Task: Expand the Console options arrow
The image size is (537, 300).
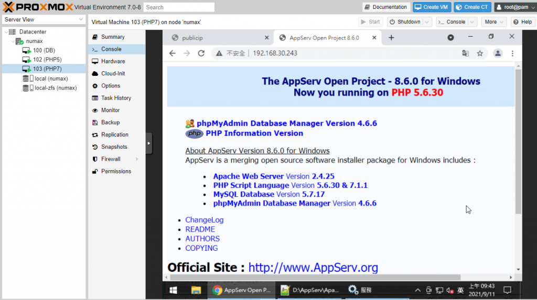Action: [x=472, y=22]
